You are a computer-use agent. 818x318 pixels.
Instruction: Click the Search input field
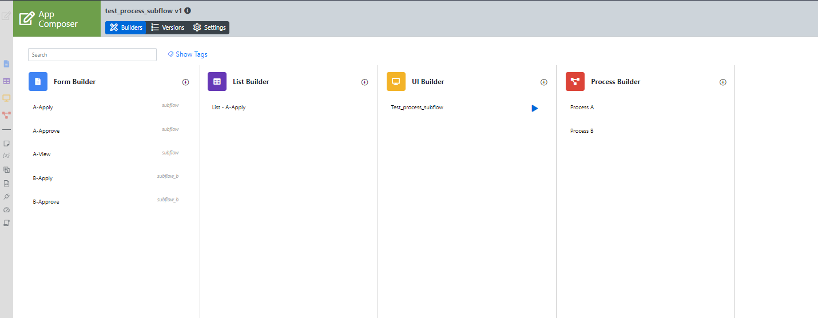click(92, 54)
